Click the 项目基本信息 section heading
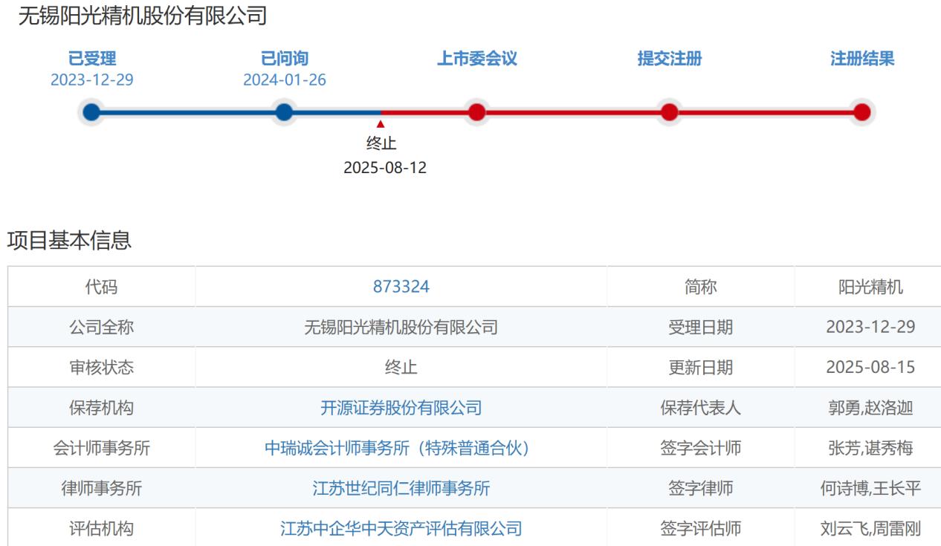The width and height of the screenshot is (941, 546). pyautogui.click(x=69, y=240)
